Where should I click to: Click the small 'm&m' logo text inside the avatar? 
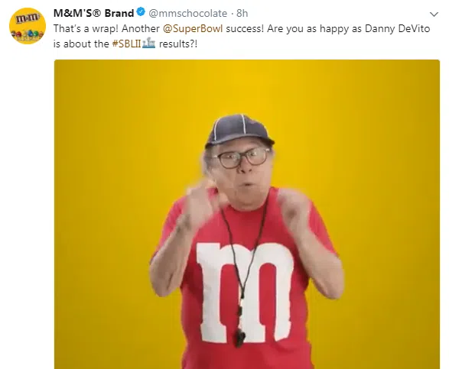pyautogui.click(x=27, y=18)
